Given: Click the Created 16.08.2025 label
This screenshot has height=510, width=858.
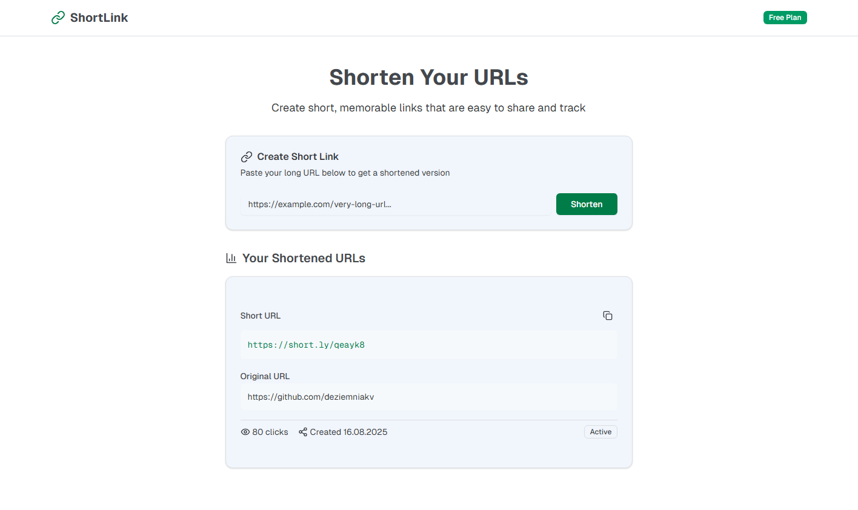Looking at the screenshot, I should pos(348,432).
